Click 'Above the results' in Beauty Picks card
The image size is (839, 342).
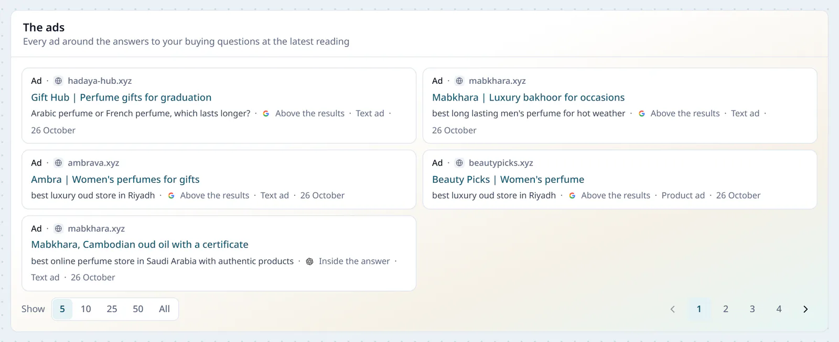pyautogui.click(x=616, y=195)
